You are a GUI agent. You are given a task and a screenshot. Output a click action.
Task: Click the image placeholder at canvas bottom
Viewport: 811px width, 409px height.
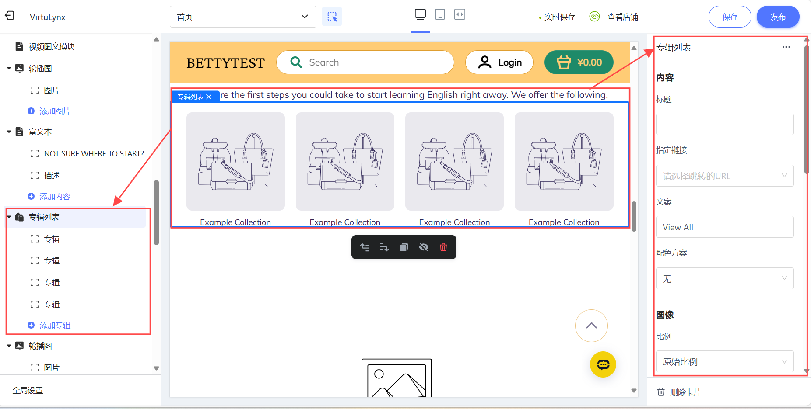[397, 378]
